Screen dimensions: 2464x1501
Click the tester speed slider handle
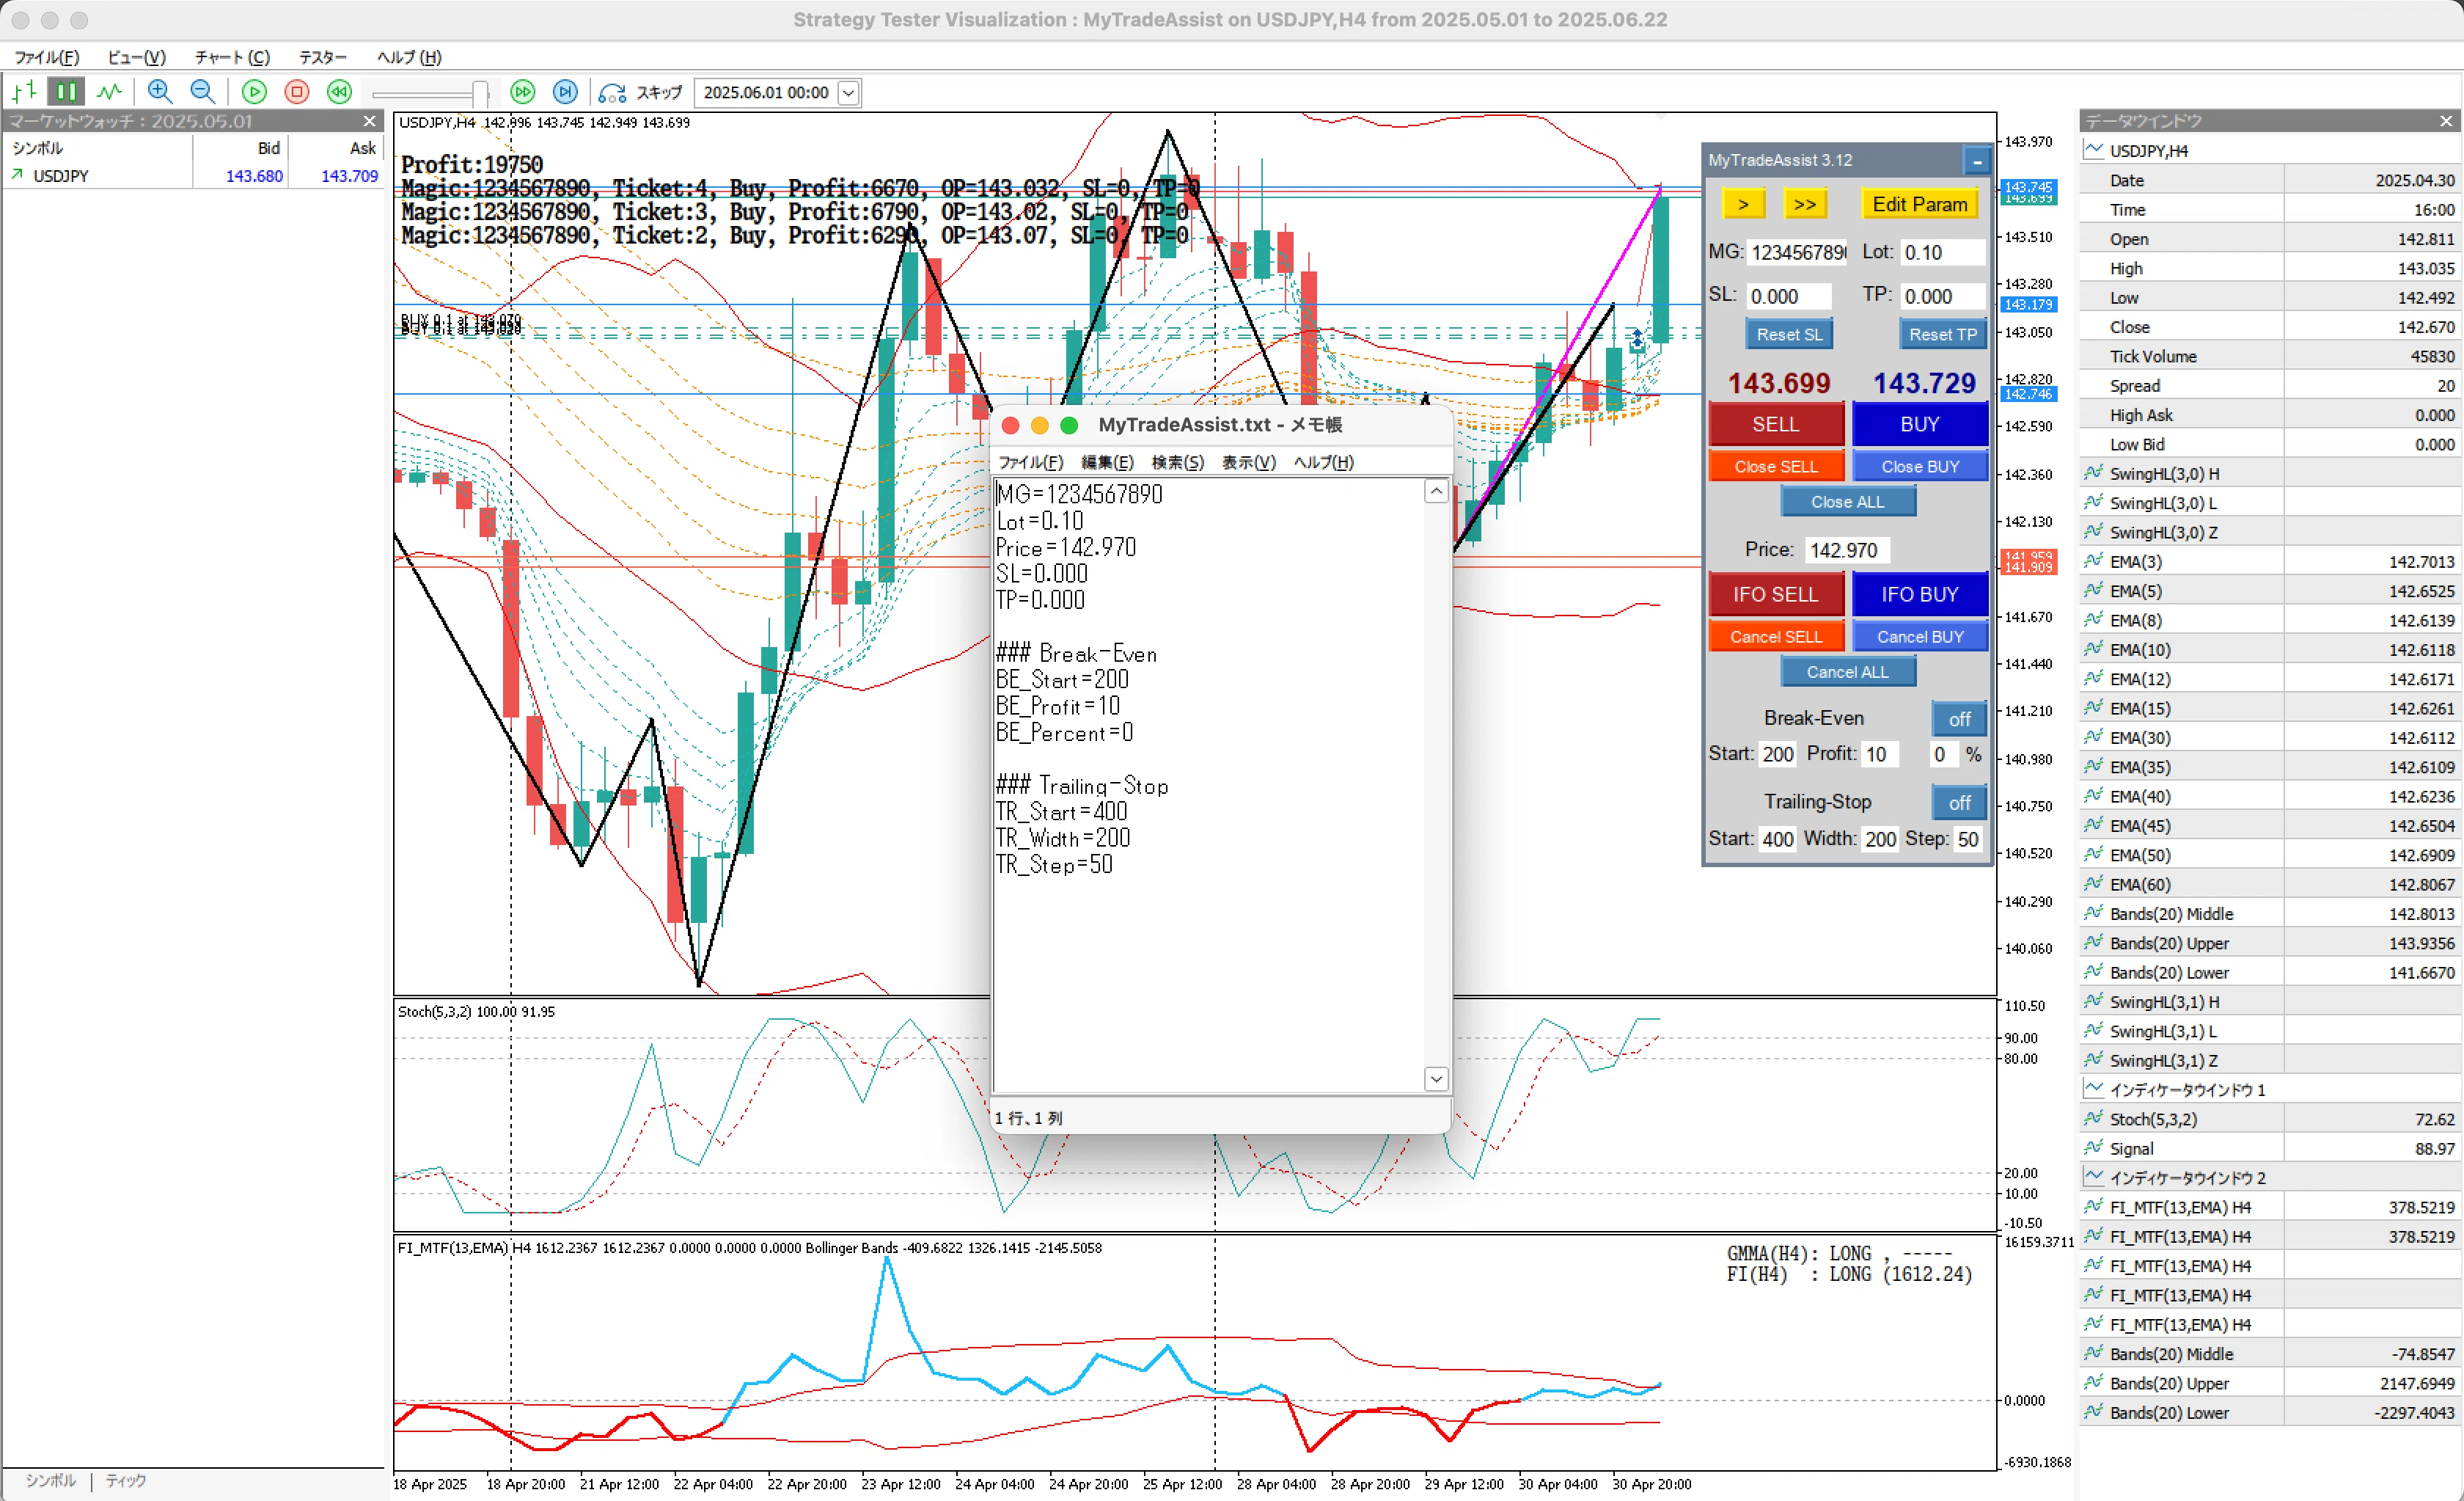point(481,94)
